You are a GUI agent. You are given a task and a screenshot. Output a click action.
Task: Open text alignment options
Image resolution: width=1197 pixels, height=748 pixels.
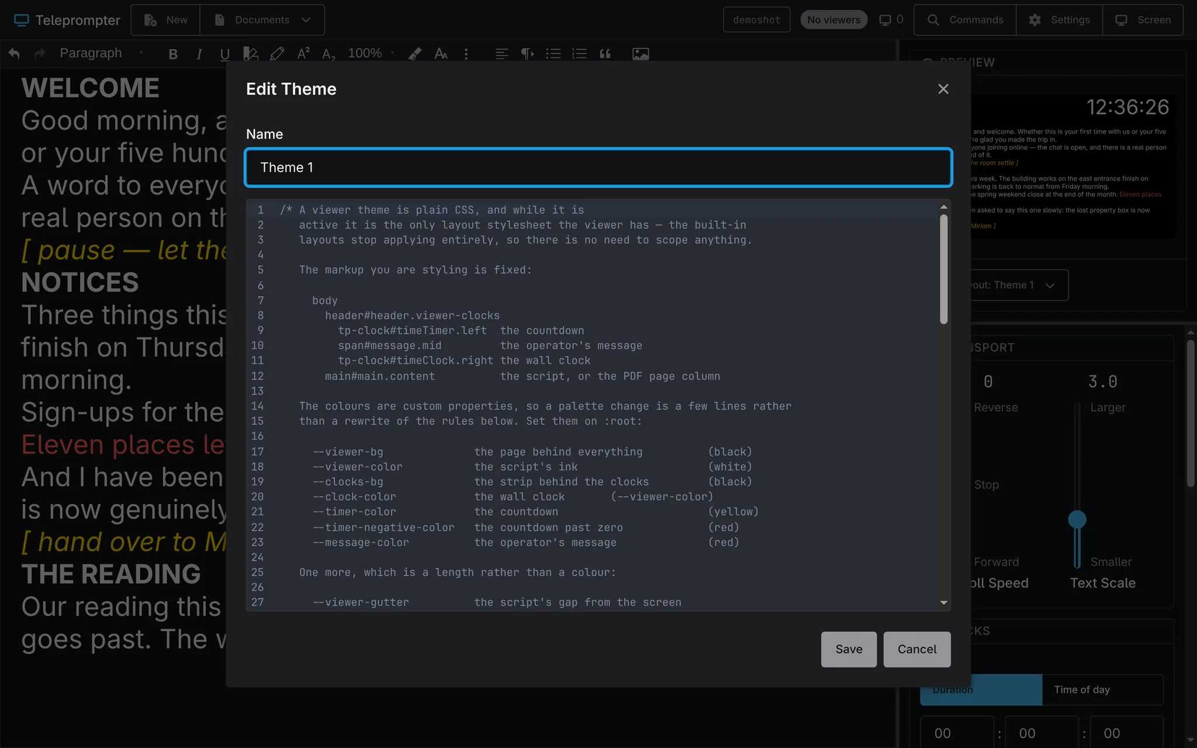pyautogui.click(x=501, y=54)
